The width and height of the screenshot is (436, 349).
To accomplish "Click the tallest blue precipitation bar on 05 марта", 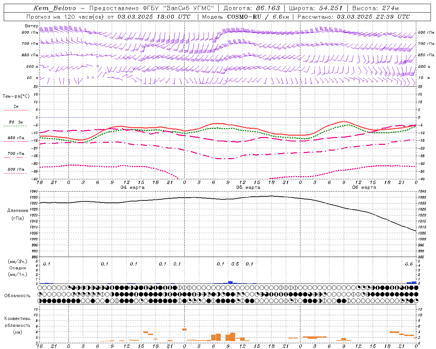I will (x=230, y=282).
